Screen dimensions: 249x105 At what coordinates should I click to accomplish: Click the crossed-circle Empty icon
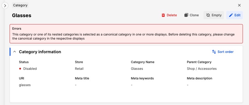[208, 15]
